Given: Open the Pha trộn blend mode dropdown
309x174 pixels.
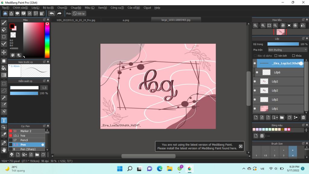Looking at the screenshot, I should 287,50.
